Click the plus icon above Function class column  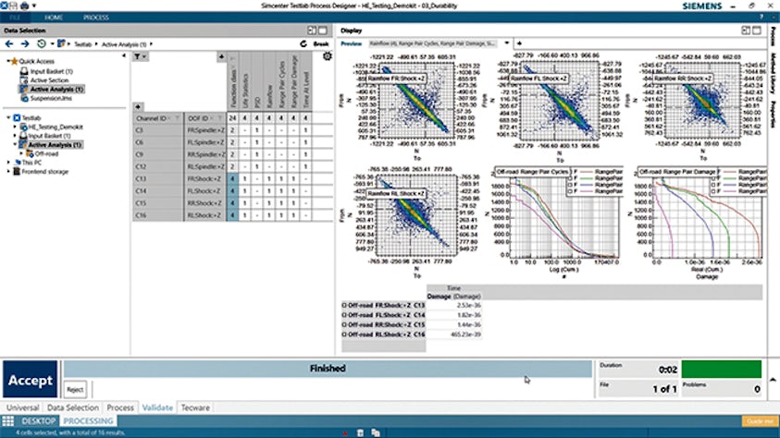(221, 57)
